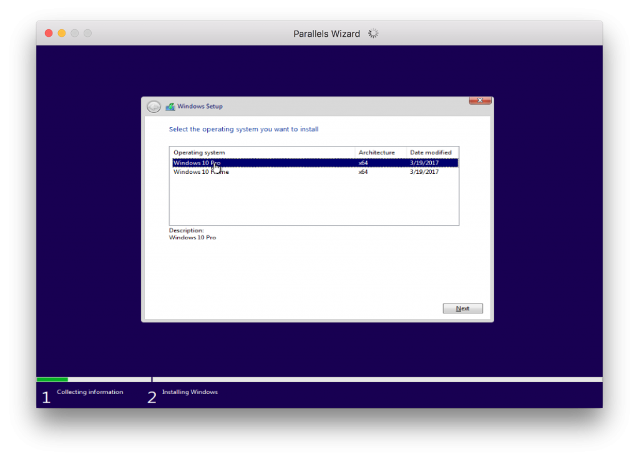Image resolution: width=639 pixels, height=460 pixels.
Task: Click the step 1 number indicator
Action: pos(46,397)
